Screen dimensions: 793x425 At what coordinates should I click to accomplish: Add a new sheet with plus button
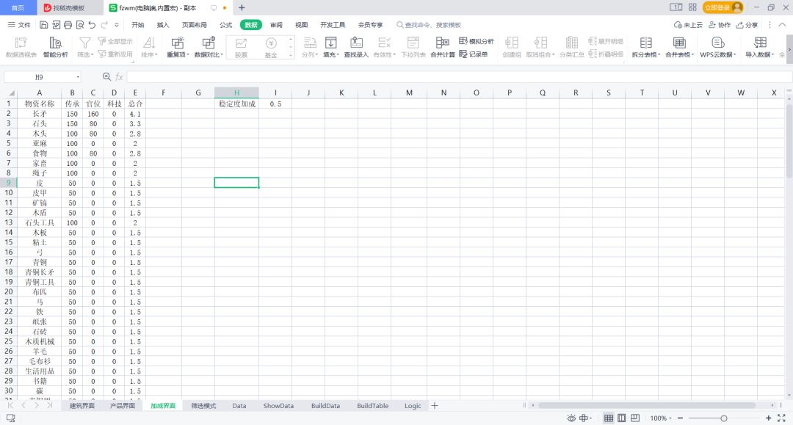[435, 406]
